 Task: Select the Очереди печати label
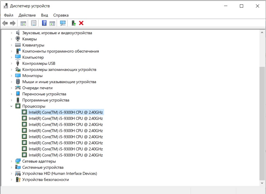pos(38,88)
